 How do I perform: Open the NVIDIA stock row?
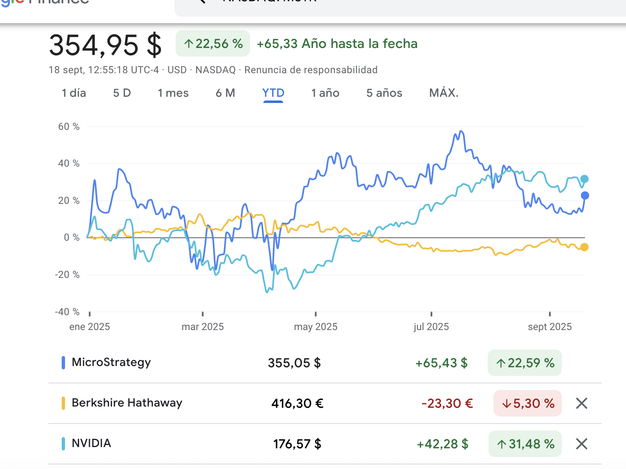click(x=91, y=443)
